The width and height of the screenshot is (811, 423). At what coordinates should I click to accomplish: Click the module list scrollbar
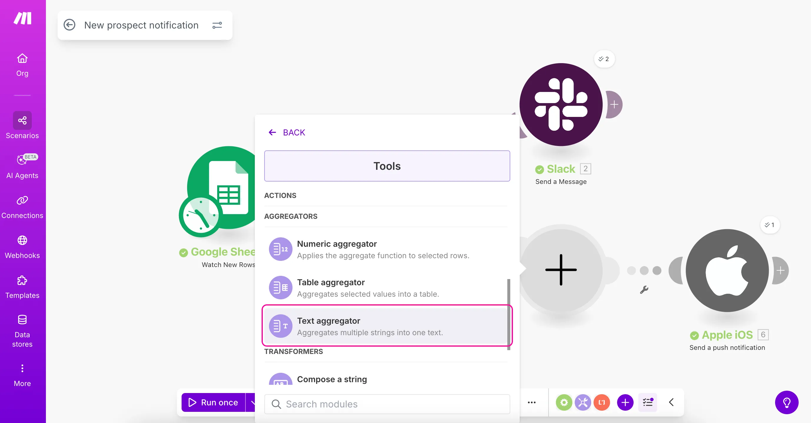coord(509,314)
